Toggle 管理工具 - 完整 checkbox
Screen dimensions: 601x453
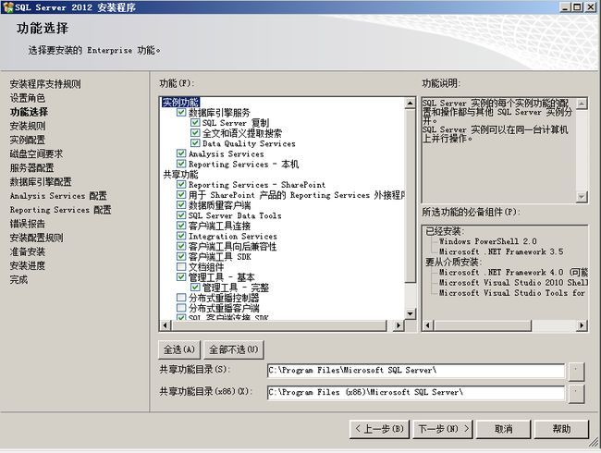(195, 288)
